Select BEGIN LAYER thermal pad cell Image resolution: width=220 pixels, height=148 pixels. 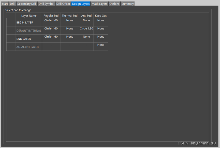pos(70,22)
